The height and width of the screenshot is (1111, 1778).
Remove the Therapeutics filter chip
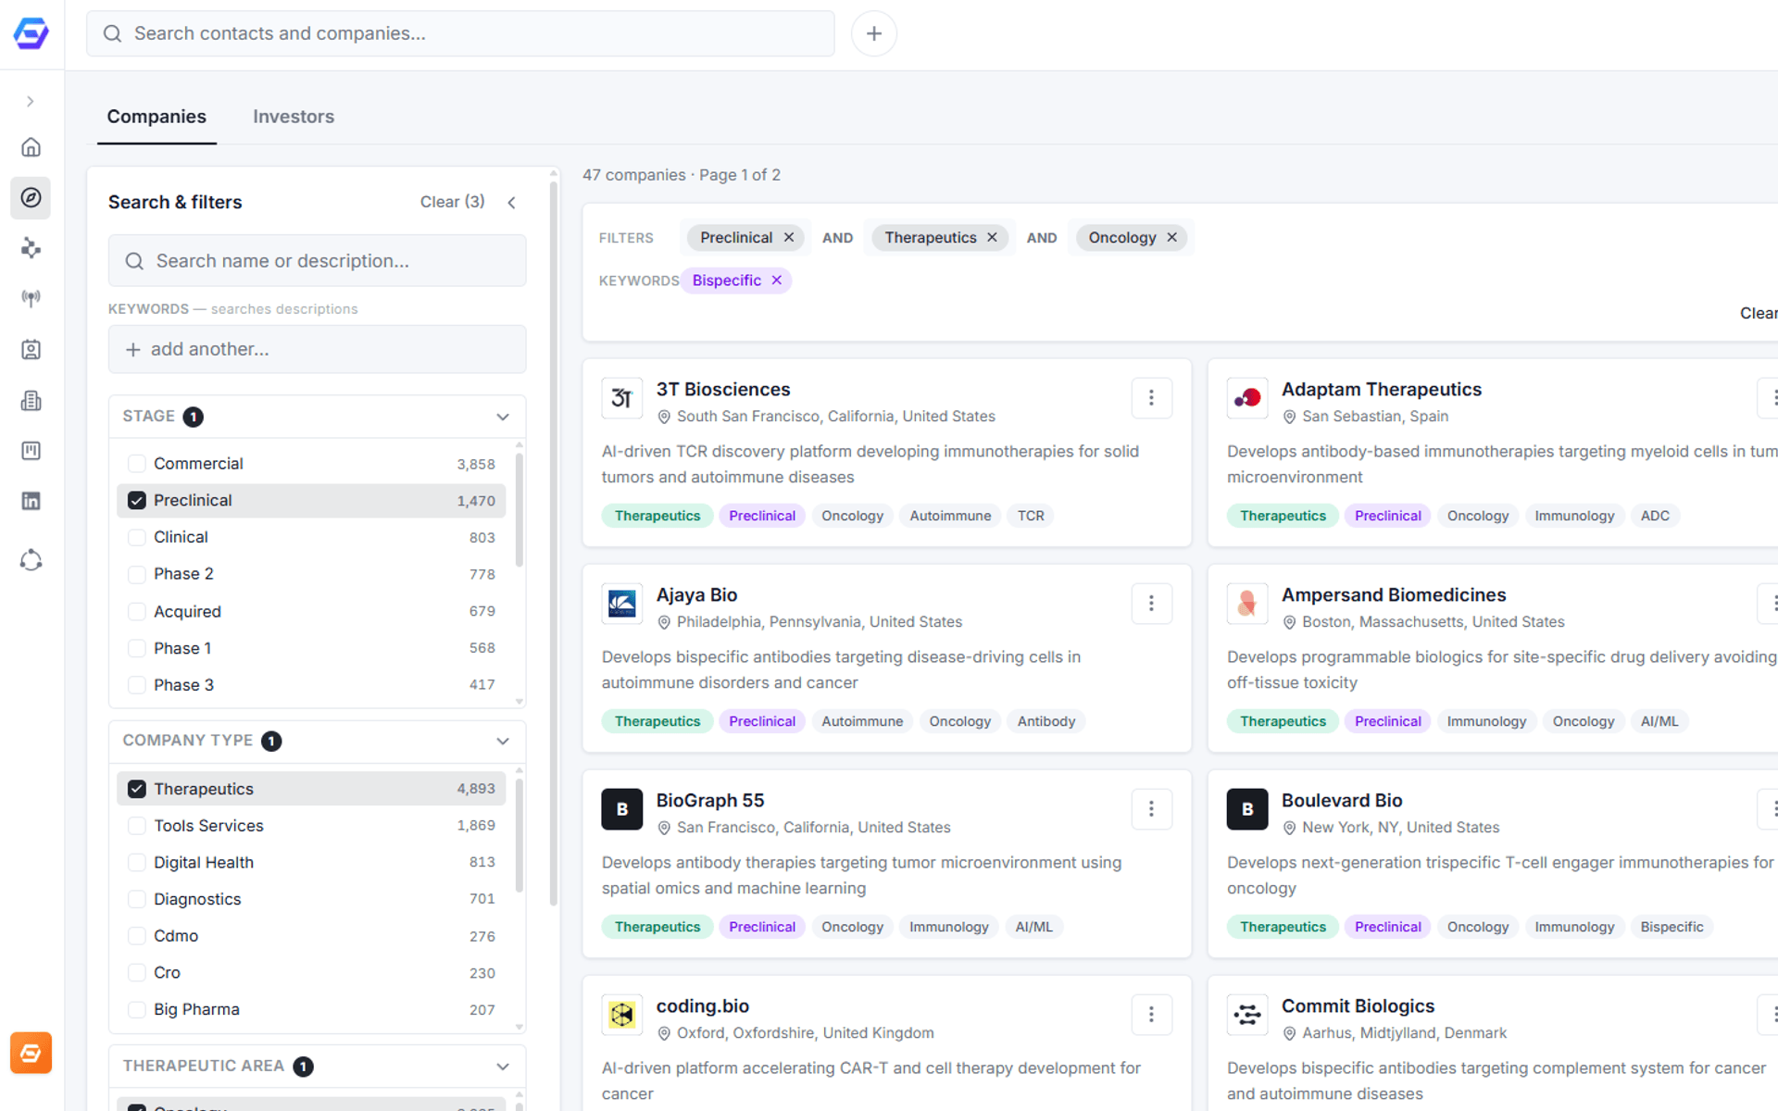(x=992, y=238)
